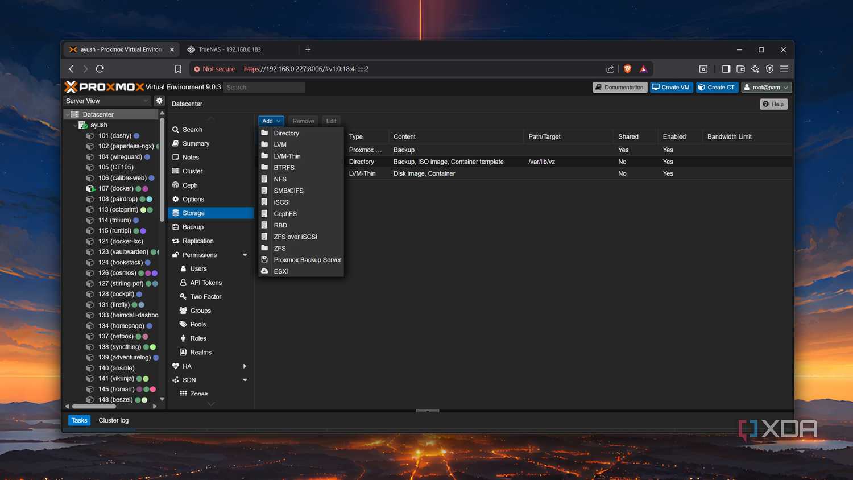
Task: Open the Brave Leo AI star icon
Action: pyautogui.click(x=755, y=69)
